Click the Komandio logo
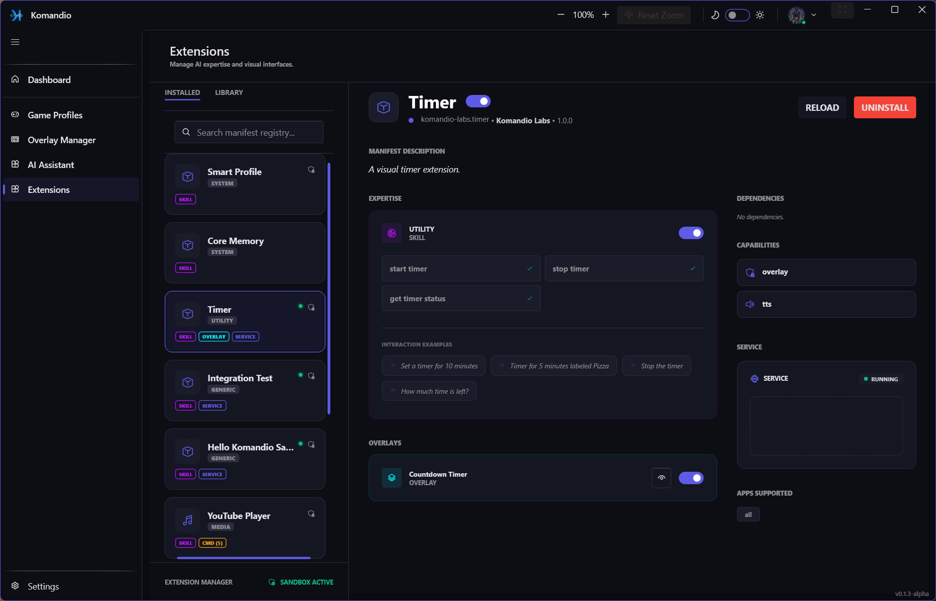Screen dimensions: 936x601 (16, 15)
